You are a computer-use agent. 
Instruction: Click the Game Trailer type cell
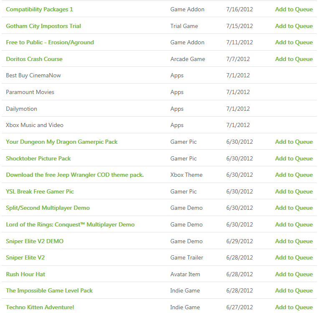187,258
